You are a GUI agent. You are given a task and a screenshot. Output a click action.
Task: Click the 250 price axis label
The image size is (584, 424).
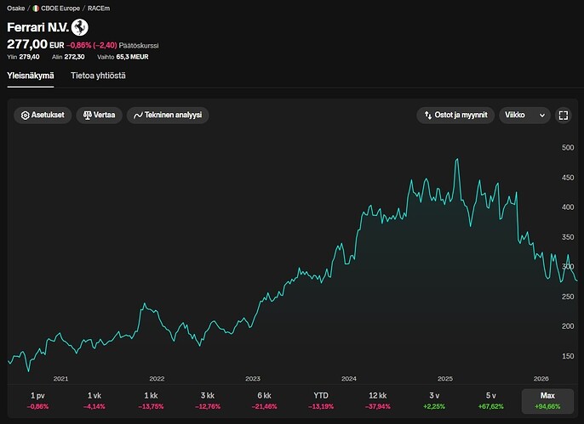click(x=568, y=297)
